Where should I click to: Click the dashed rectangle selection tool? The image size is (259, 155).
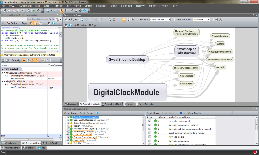click(x=128, y=19)
